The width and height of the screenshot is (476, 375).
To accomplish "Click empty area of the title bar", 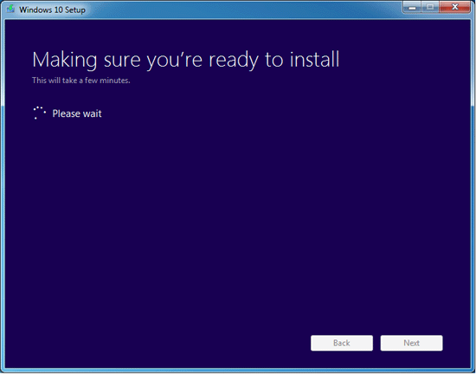I will point(243,10).
